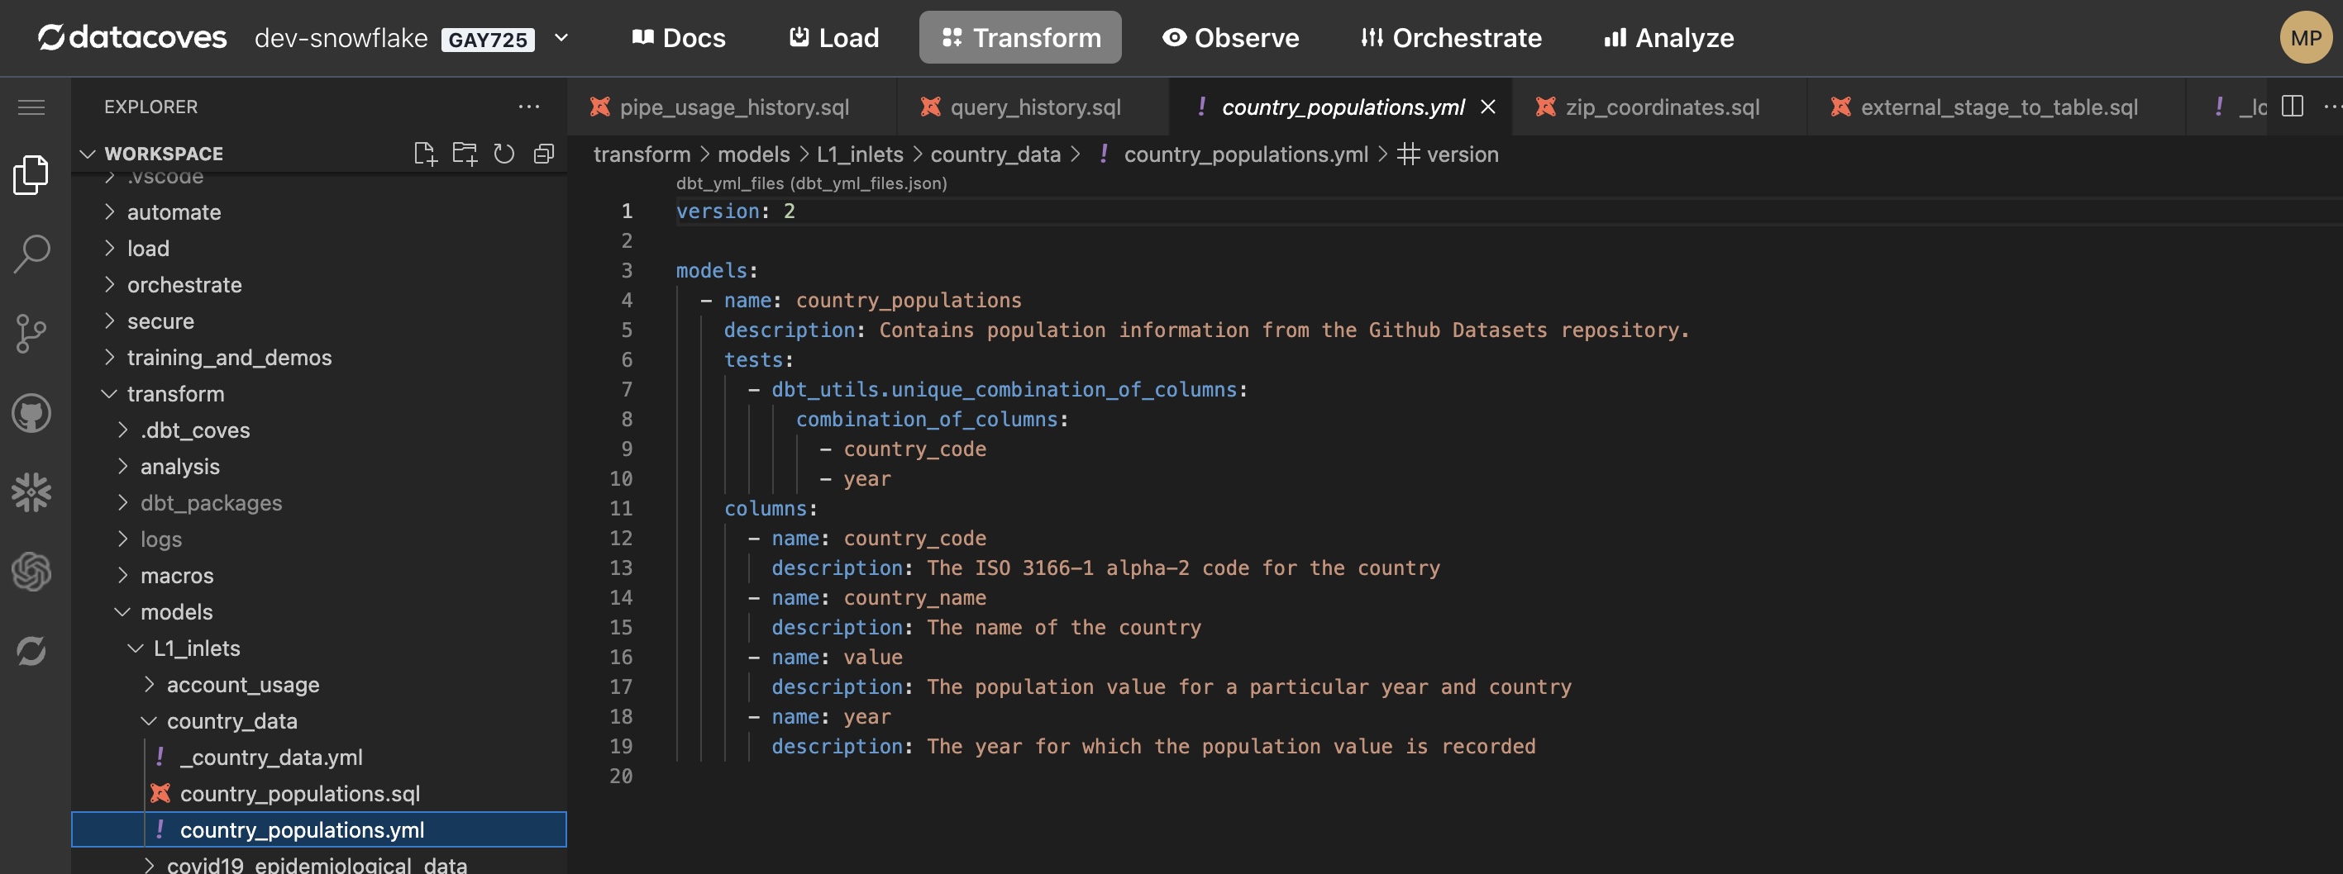Open the sync/refresh extension icon in sidebar
This screenshot has height=874, width=2343.
coord(31,650)
